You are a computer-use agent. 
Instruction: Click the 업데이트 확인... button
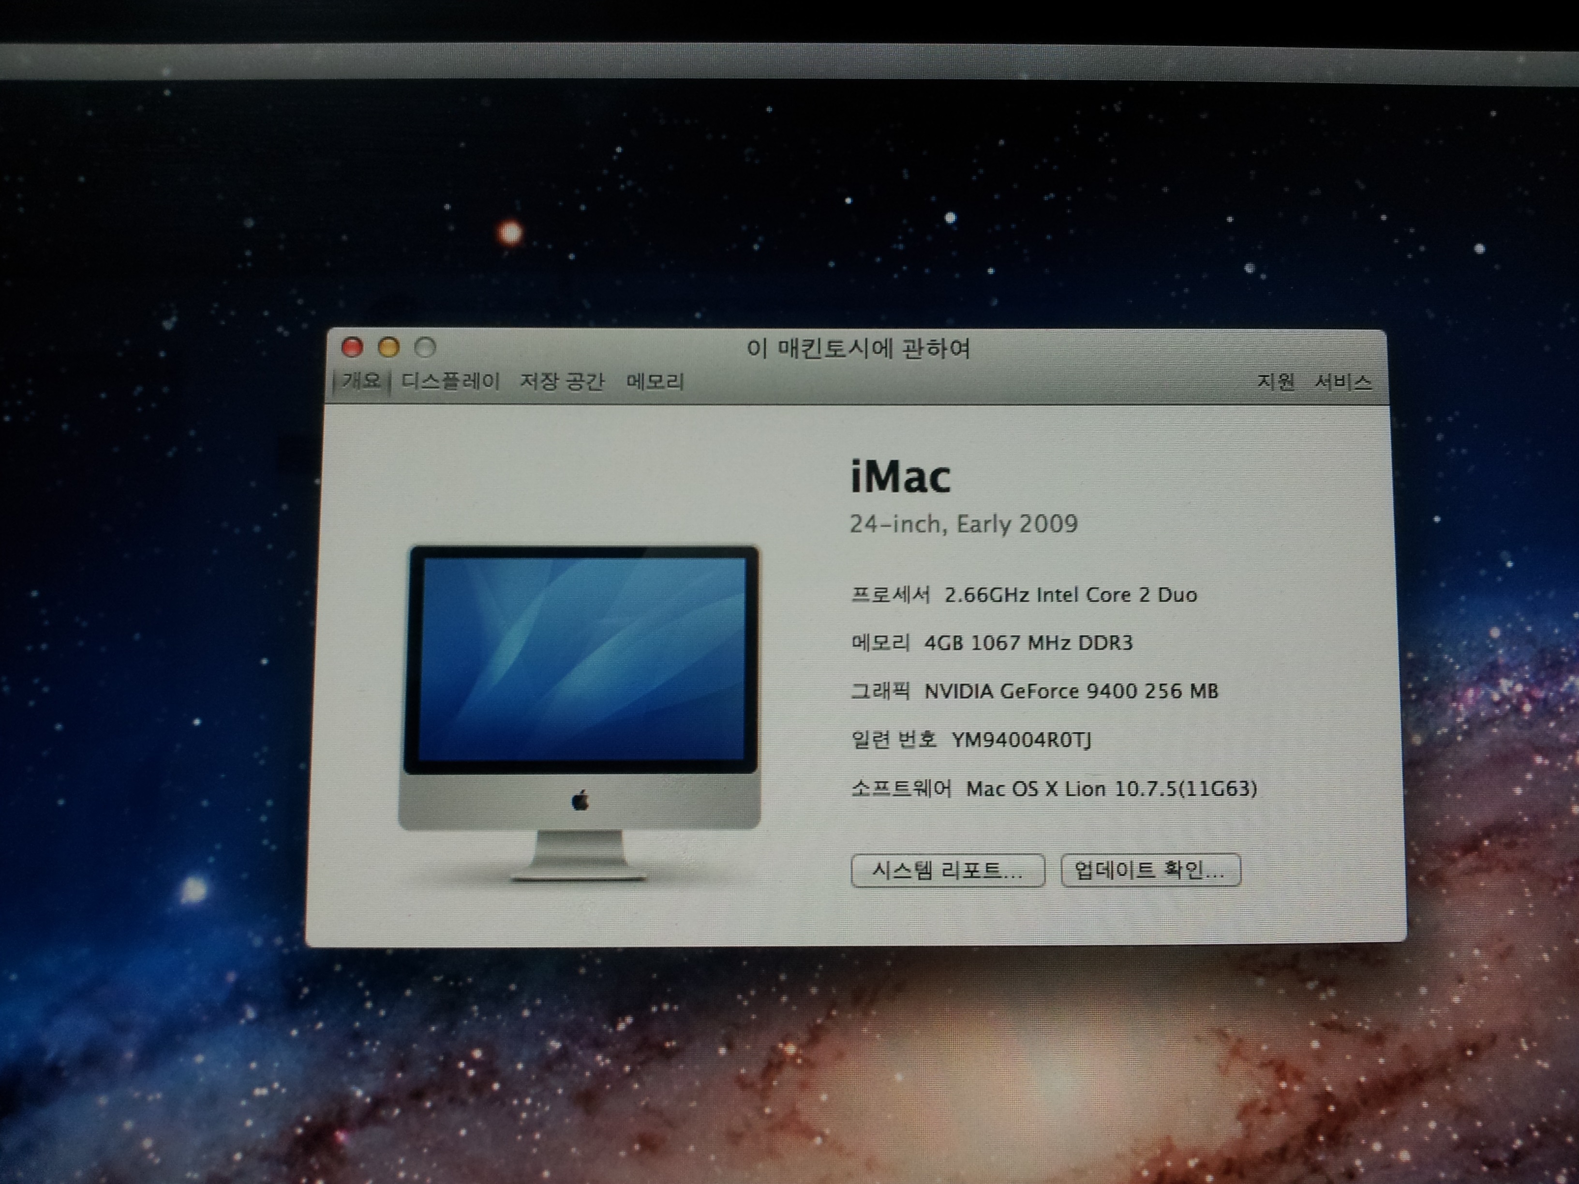click(1150, 871)
